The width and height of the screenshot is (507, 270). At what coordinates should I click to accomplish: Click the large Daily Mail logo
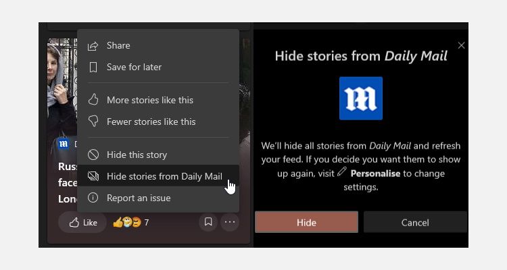(361, 98)
